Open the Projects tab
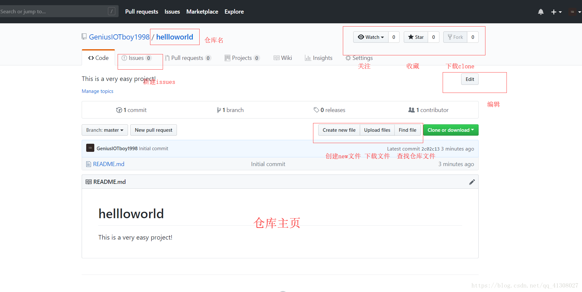The image size is (582, 292). click(x=242, y=58)
